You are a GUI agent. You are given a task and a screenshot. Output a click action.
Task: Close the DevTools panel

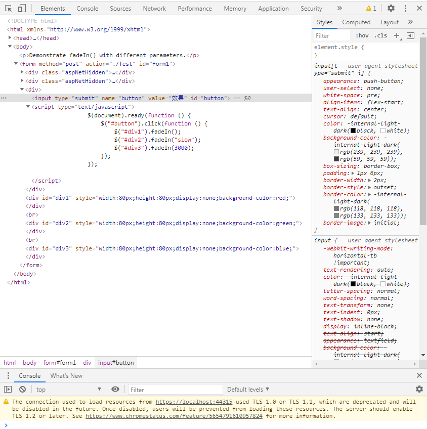click(x=419, y=8)
